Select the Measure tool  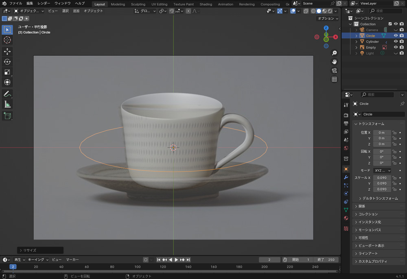click(x=7, y=105)
